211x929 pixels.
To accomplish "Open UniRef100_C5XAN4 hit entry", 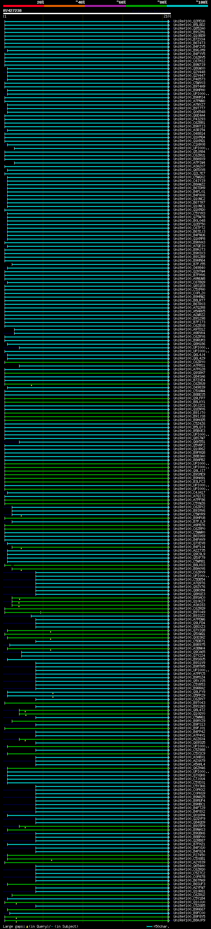I will pyautogui.click(x=189, y=391).
